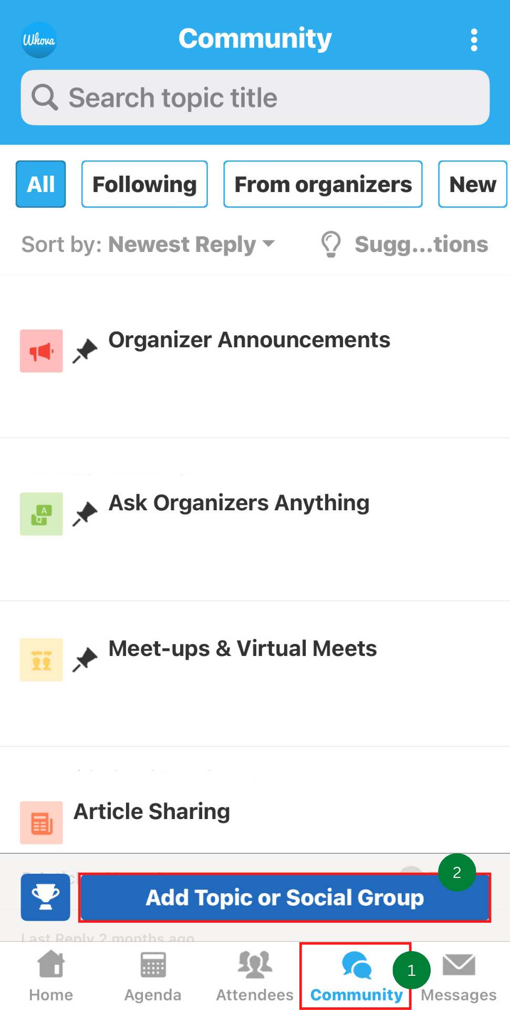The image size is (510, 1010).
Task: Switch to the New filter
Action: pyautogui.click(x=472, y=184)
